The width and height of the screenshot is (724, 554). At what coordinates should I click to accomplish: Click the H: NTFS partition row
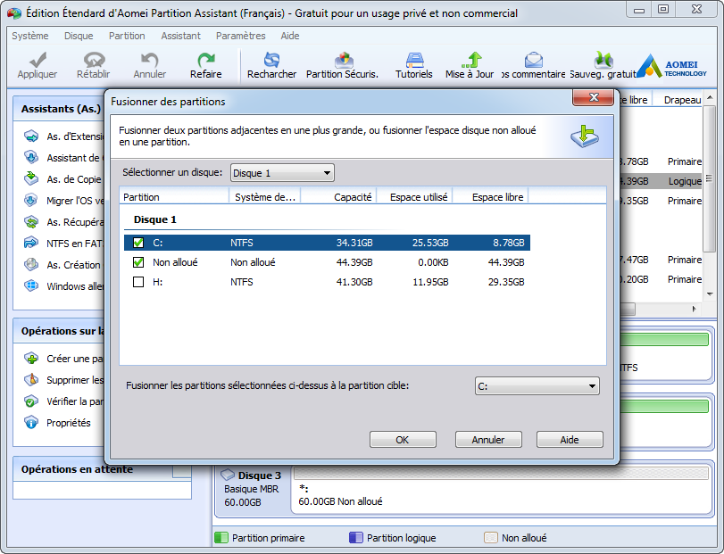point(327,282)
